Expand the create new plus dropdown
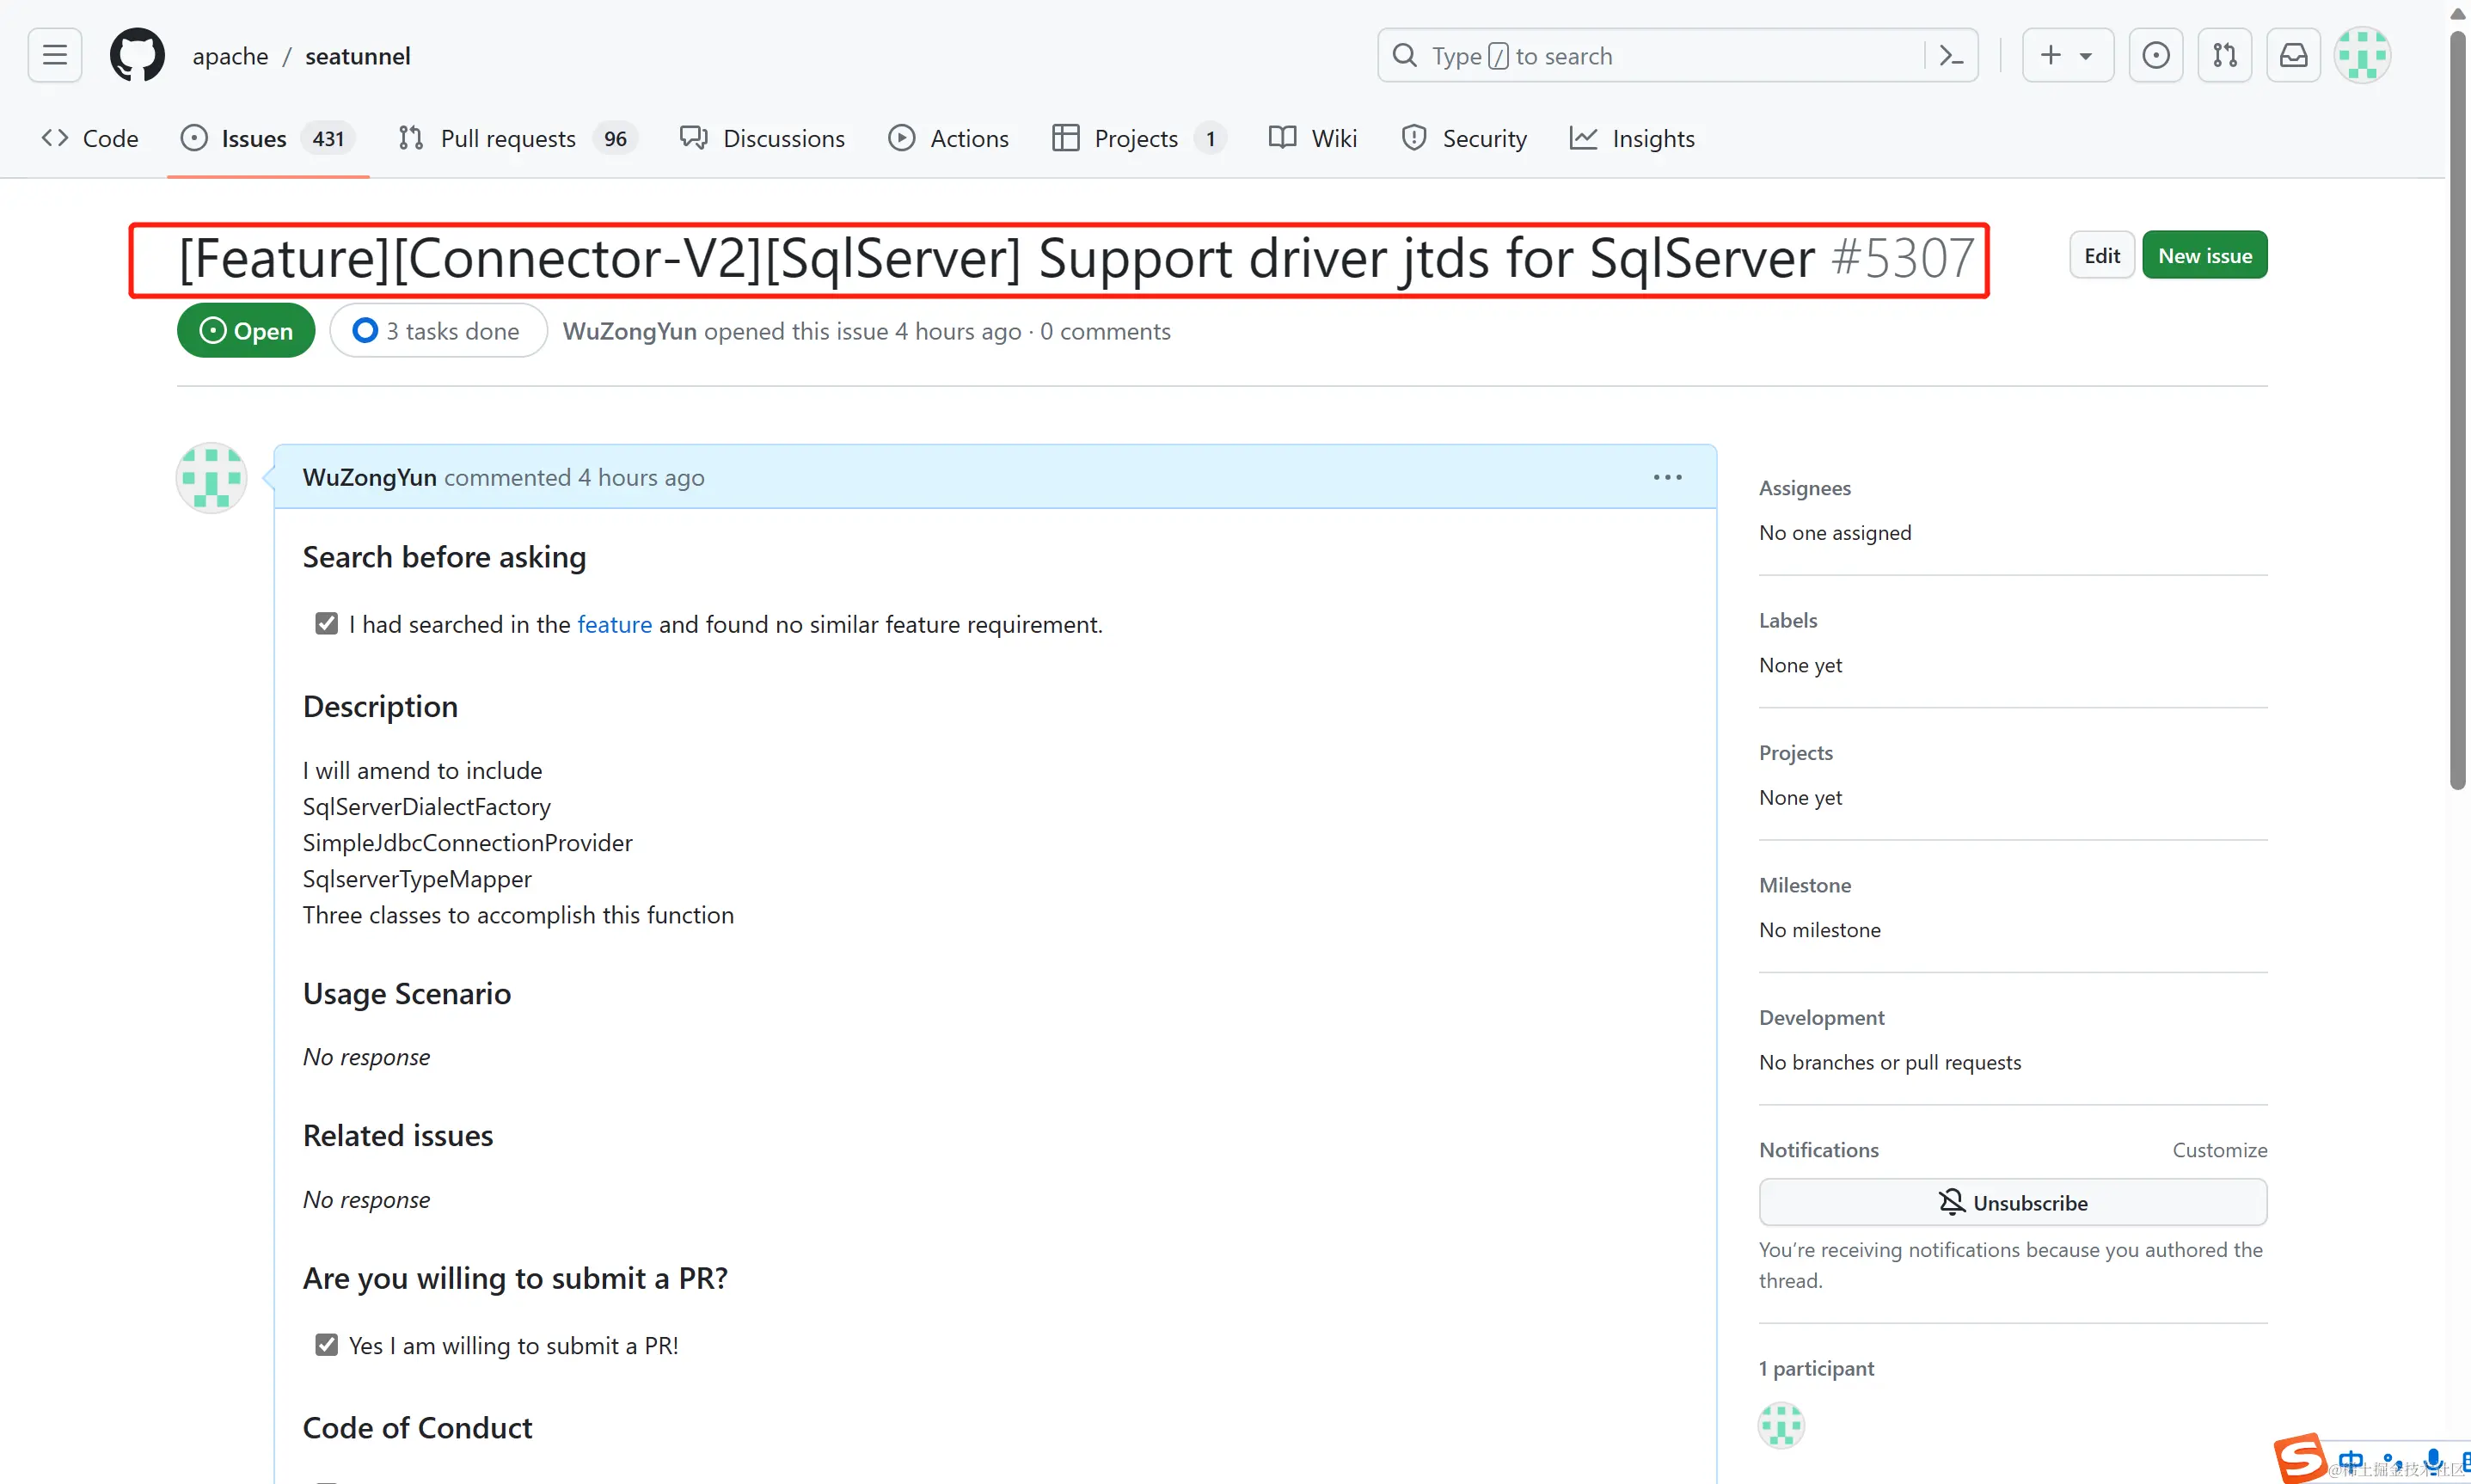This screenshot has height=1484, width=2471. click(x=2066, y=55)
